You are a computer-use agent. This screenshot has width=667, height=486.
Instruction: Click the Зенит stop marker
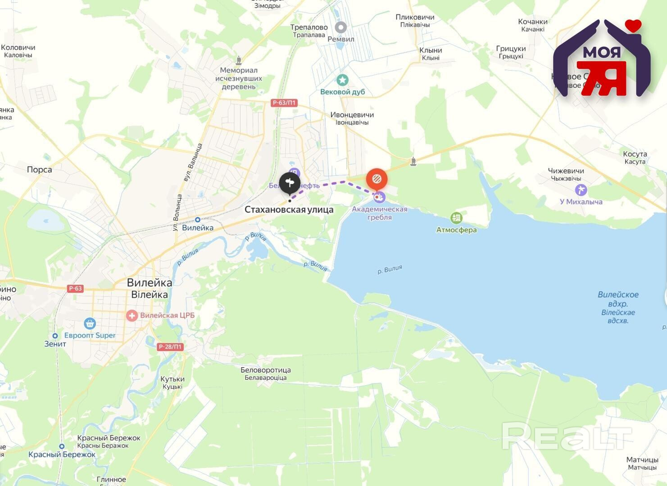click(x=55, y=336)
